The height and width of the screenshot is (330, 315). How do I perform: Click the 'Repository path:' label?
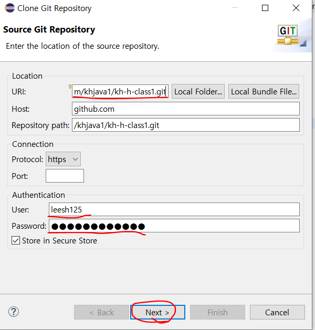tap(40, 125)
